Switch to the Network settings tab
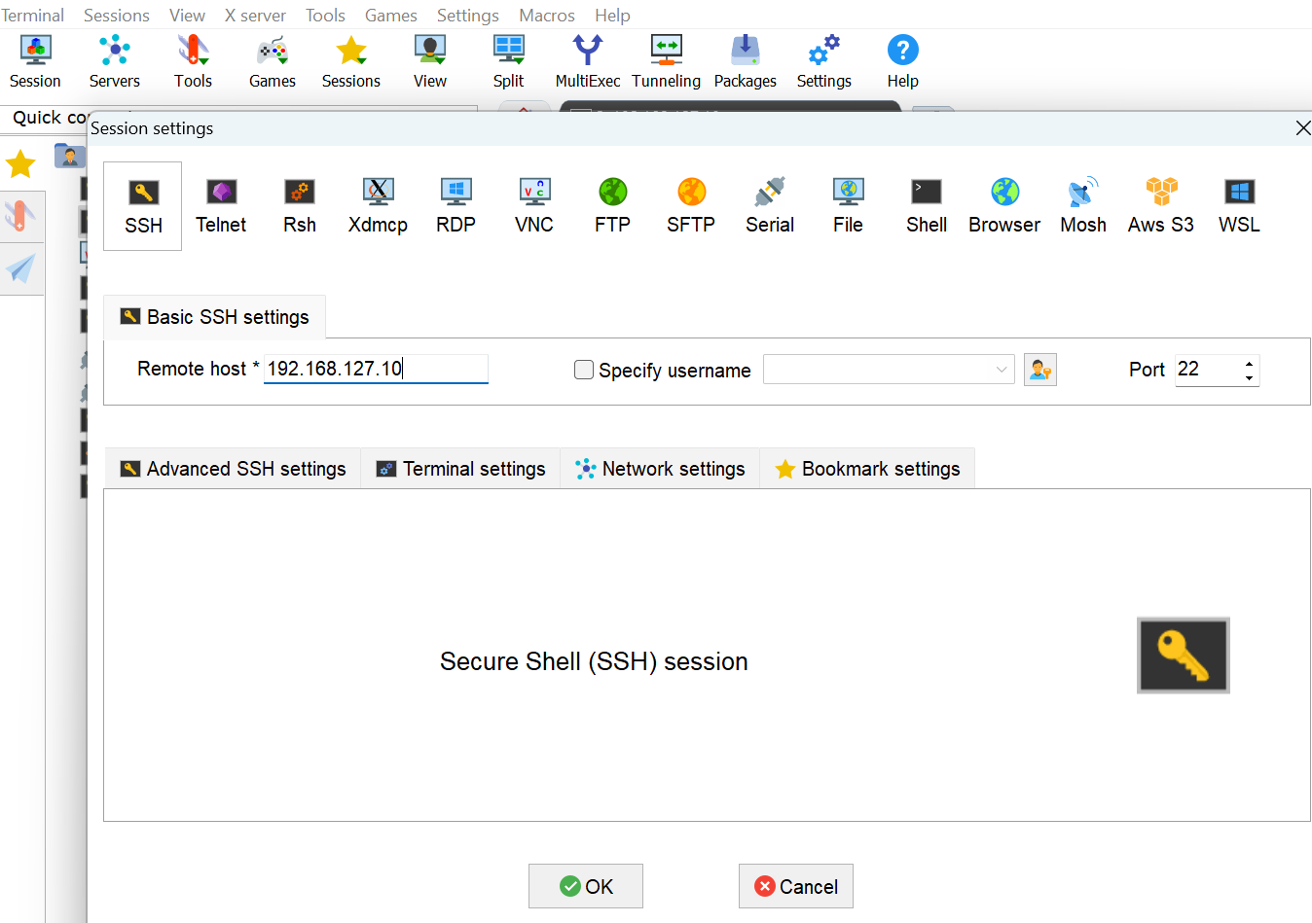Screen dimensions: 1312x923 (x=661, y=469)
